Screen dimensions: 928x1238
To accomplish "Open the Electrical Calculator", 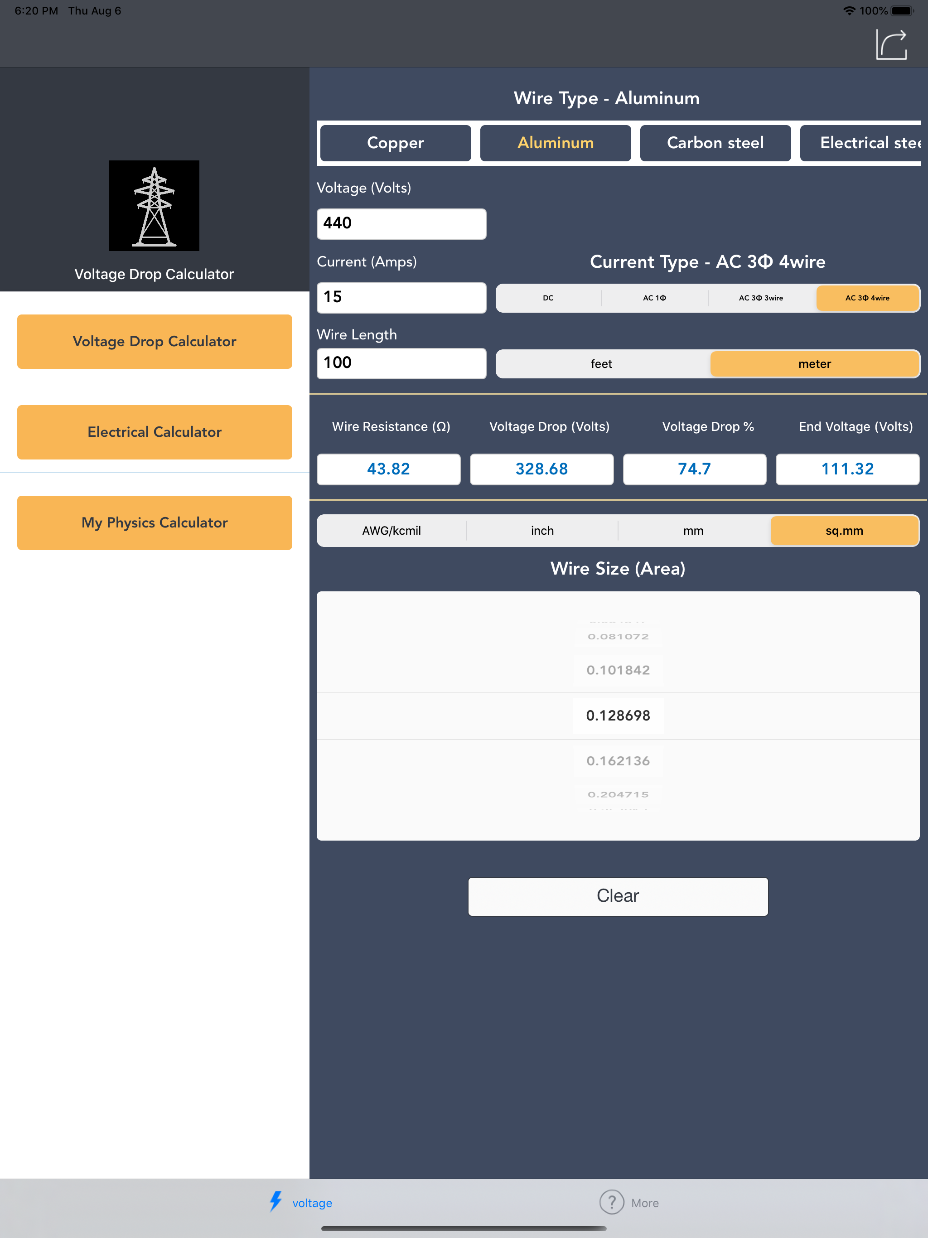I will point(155,431).
